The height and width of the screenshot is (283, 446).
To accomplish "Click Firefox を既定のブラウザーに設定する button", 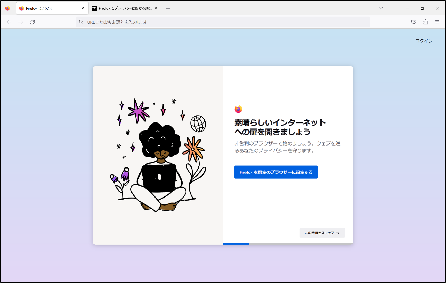I will coord(276,172).
